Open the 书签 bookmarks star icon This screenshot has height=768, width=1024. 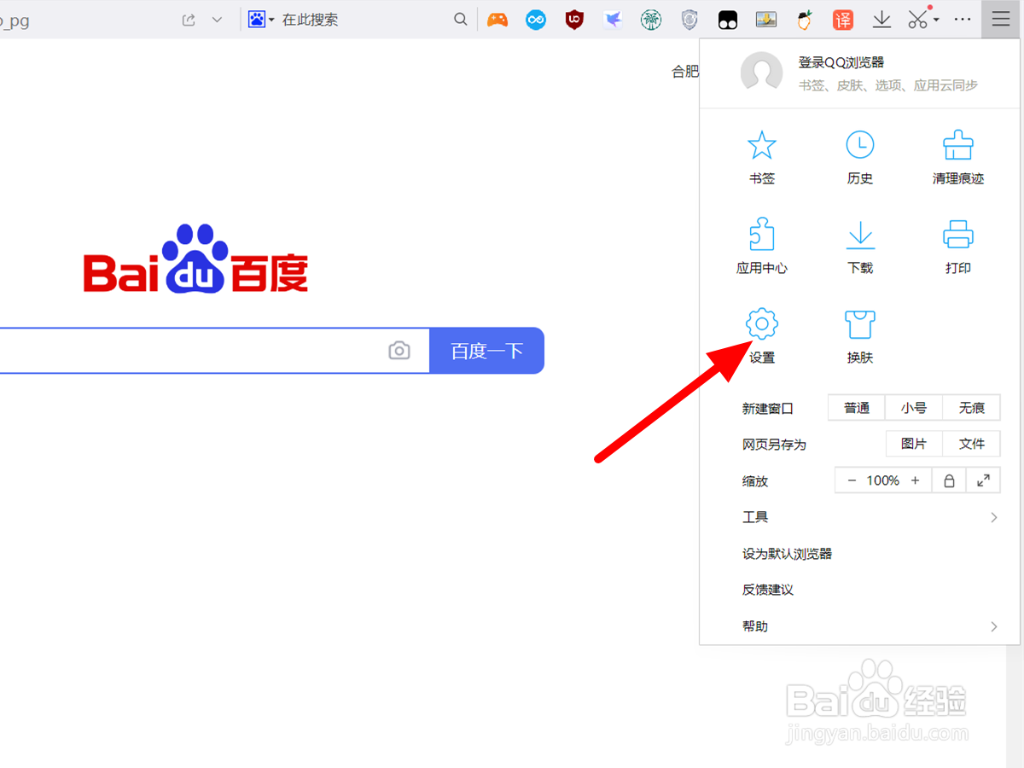(x=761, y=145)
